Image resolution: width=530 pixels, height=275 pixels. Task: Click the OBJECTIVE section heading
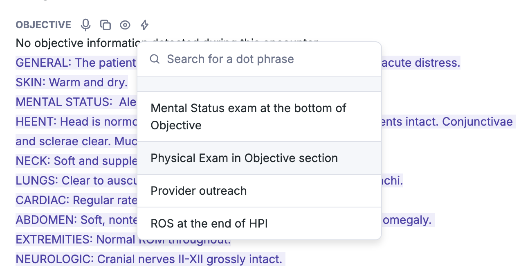coord(43,25)
